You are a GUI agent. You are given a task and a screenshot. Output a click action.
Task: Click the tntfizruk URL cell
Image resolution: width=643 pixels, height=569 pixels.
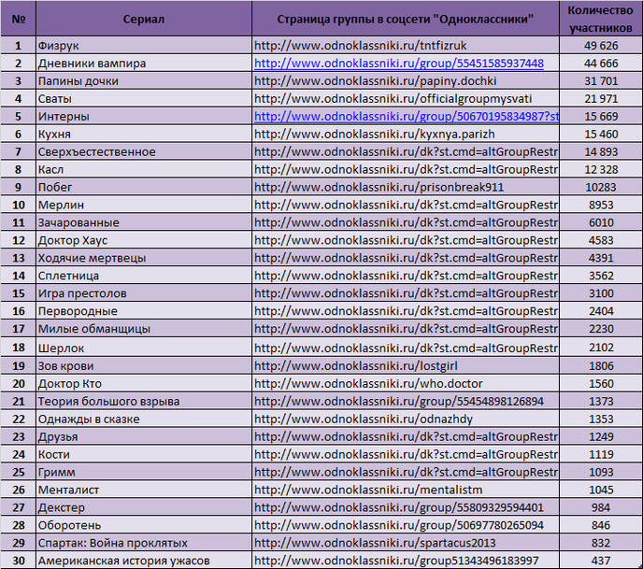coord(406,45)
